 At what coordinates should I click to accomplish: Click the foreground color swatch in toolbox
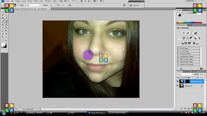3,45
